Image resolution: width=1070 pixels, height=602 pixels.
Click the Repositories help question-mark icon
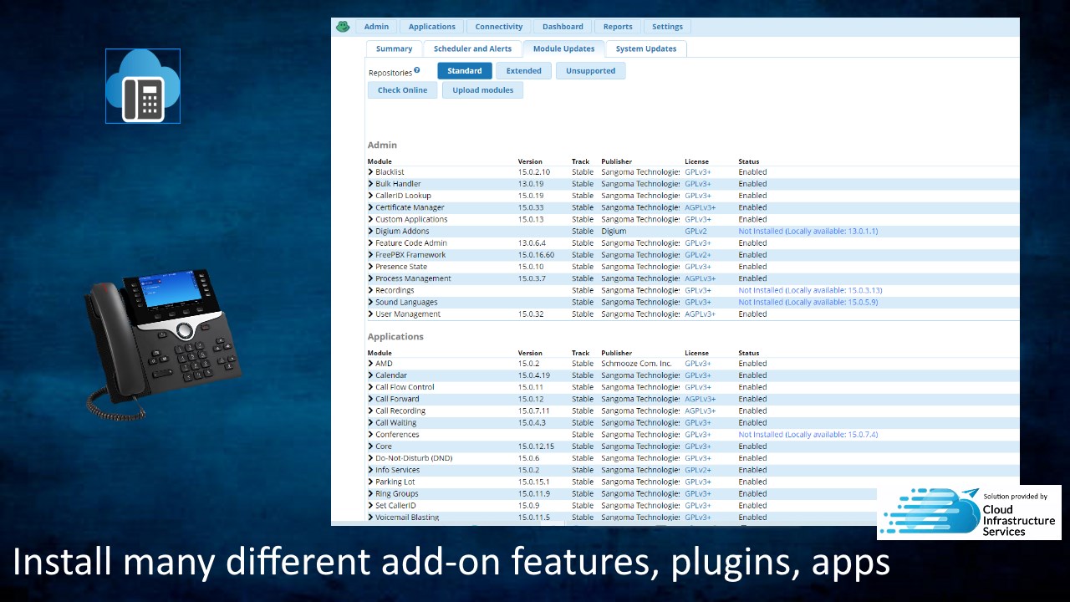coord(417,70)
